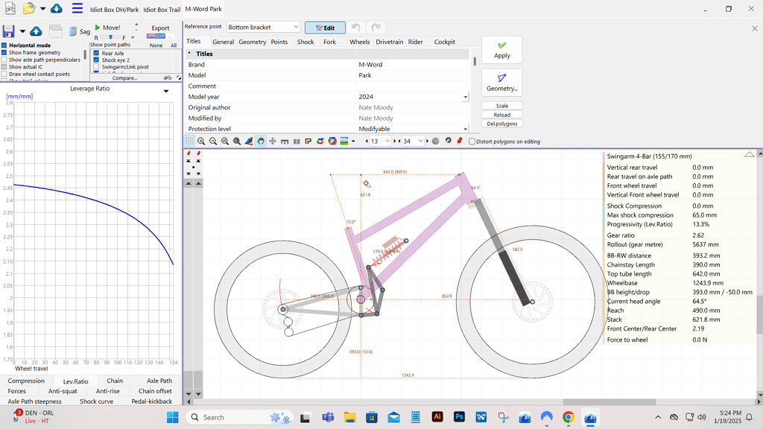Open Photoshop from the taskbar

460,417
